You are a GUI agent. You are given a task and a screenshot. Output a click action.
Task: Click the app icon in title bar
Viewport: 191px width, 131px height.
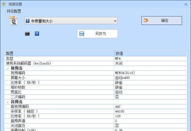[x=4, y=4]
